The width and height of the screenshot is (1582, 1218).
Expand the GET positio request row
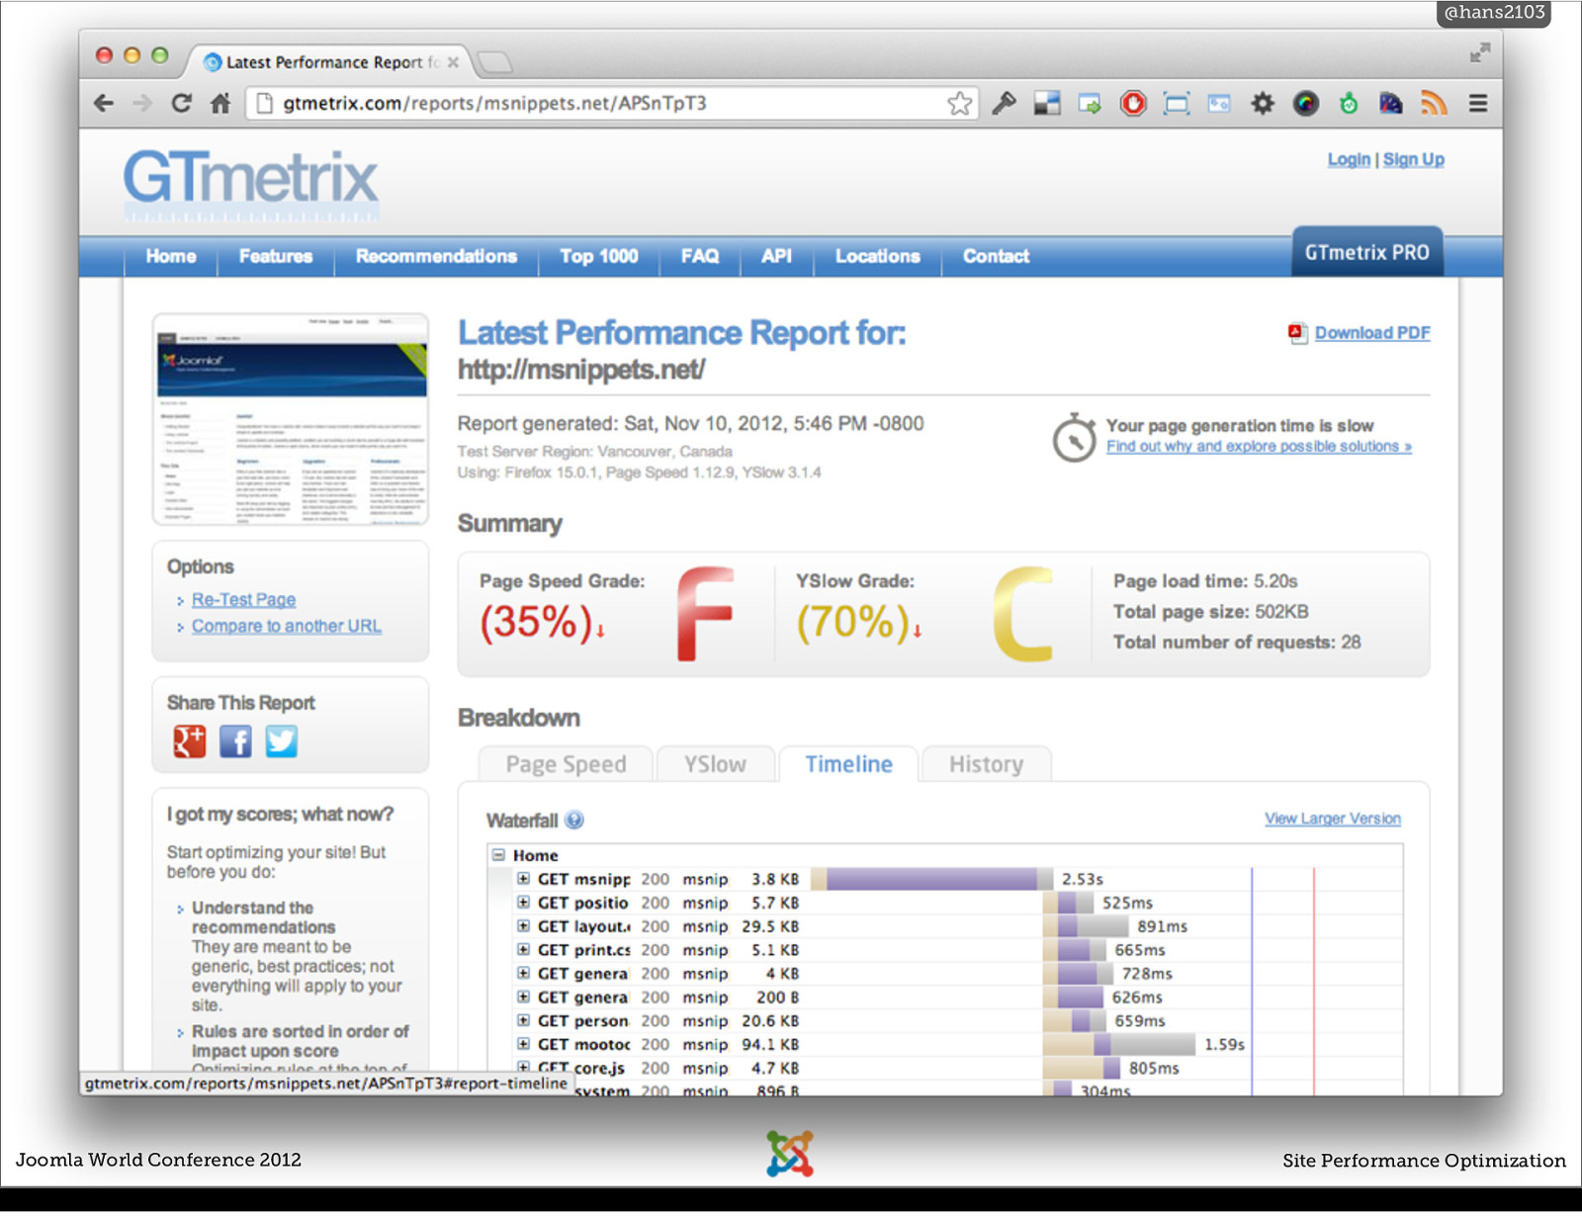tap(523, 902)
